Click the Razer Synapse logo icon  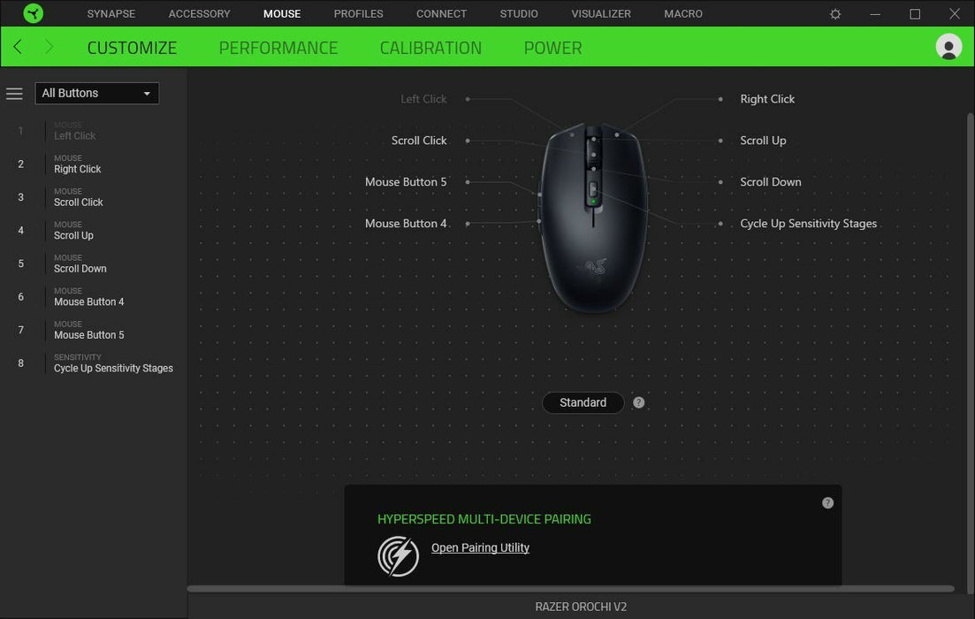coord(33,13)
